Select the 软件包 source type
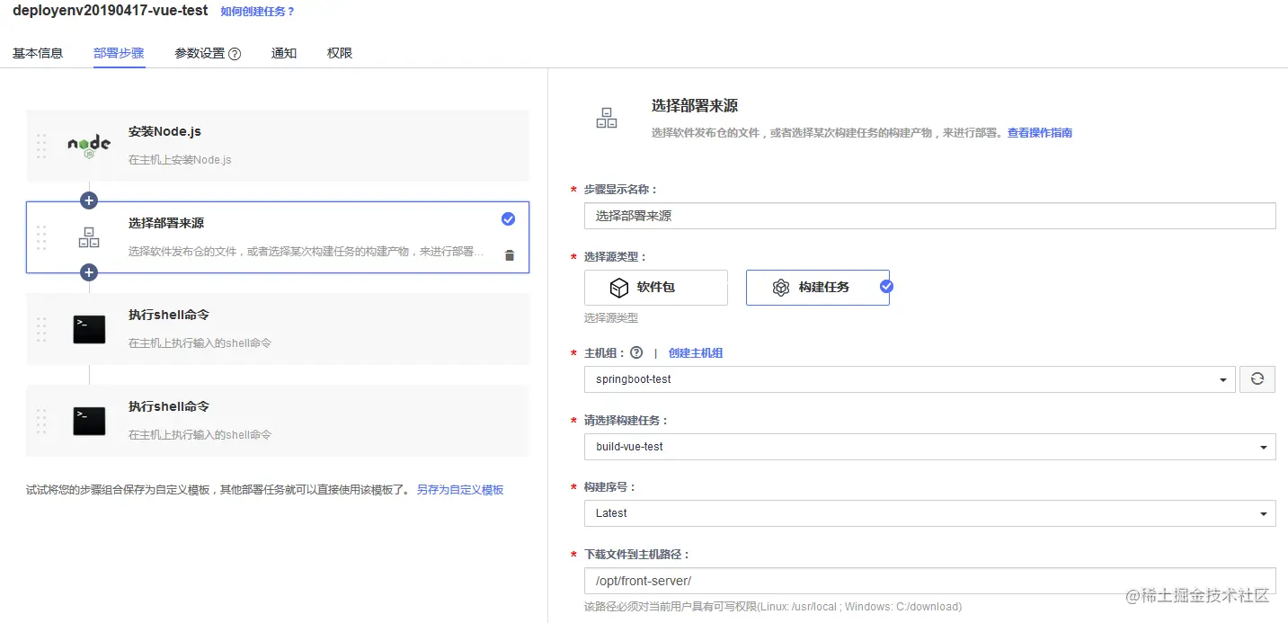The image size is (1288, 623). tap(656, 288)
